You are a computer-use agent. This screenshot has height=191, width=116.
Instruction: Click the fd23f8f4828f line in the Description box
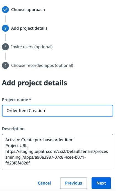[x=17, y=163]
